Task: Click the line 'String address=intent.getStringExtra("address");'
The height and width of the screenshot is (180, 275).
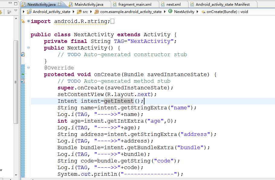Action: (x=137, y=134)
